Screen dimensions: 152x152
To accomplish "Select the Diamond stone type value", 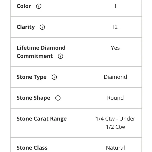I will pyautogui.click(x=115, y=77).
